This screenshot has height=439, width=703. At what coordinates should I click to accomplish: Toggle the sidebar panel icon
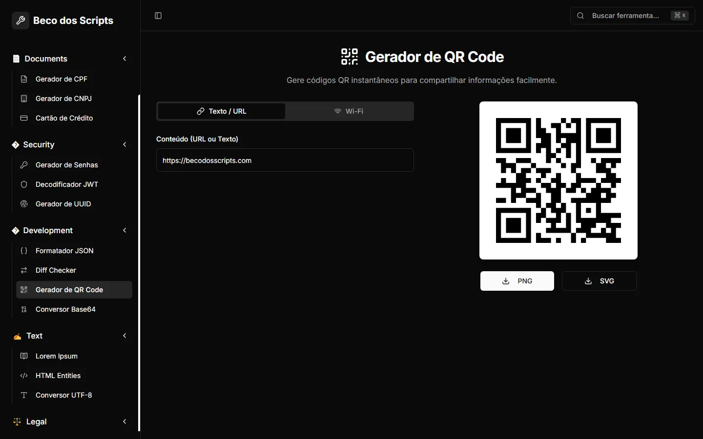158,16
